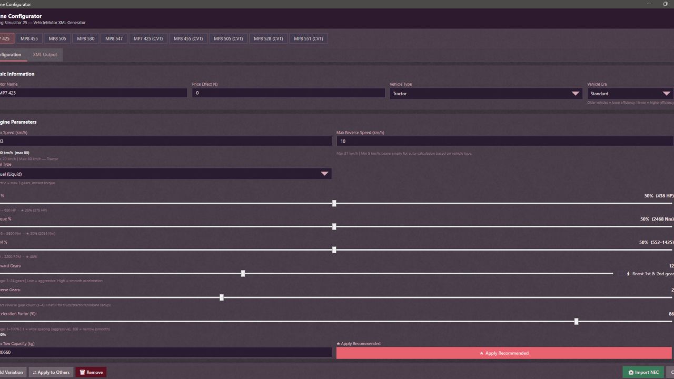674x379 pixels.
Task: Enable Boost 1st & 2nd gear checkbox
Action: click(x=621, y=274)
